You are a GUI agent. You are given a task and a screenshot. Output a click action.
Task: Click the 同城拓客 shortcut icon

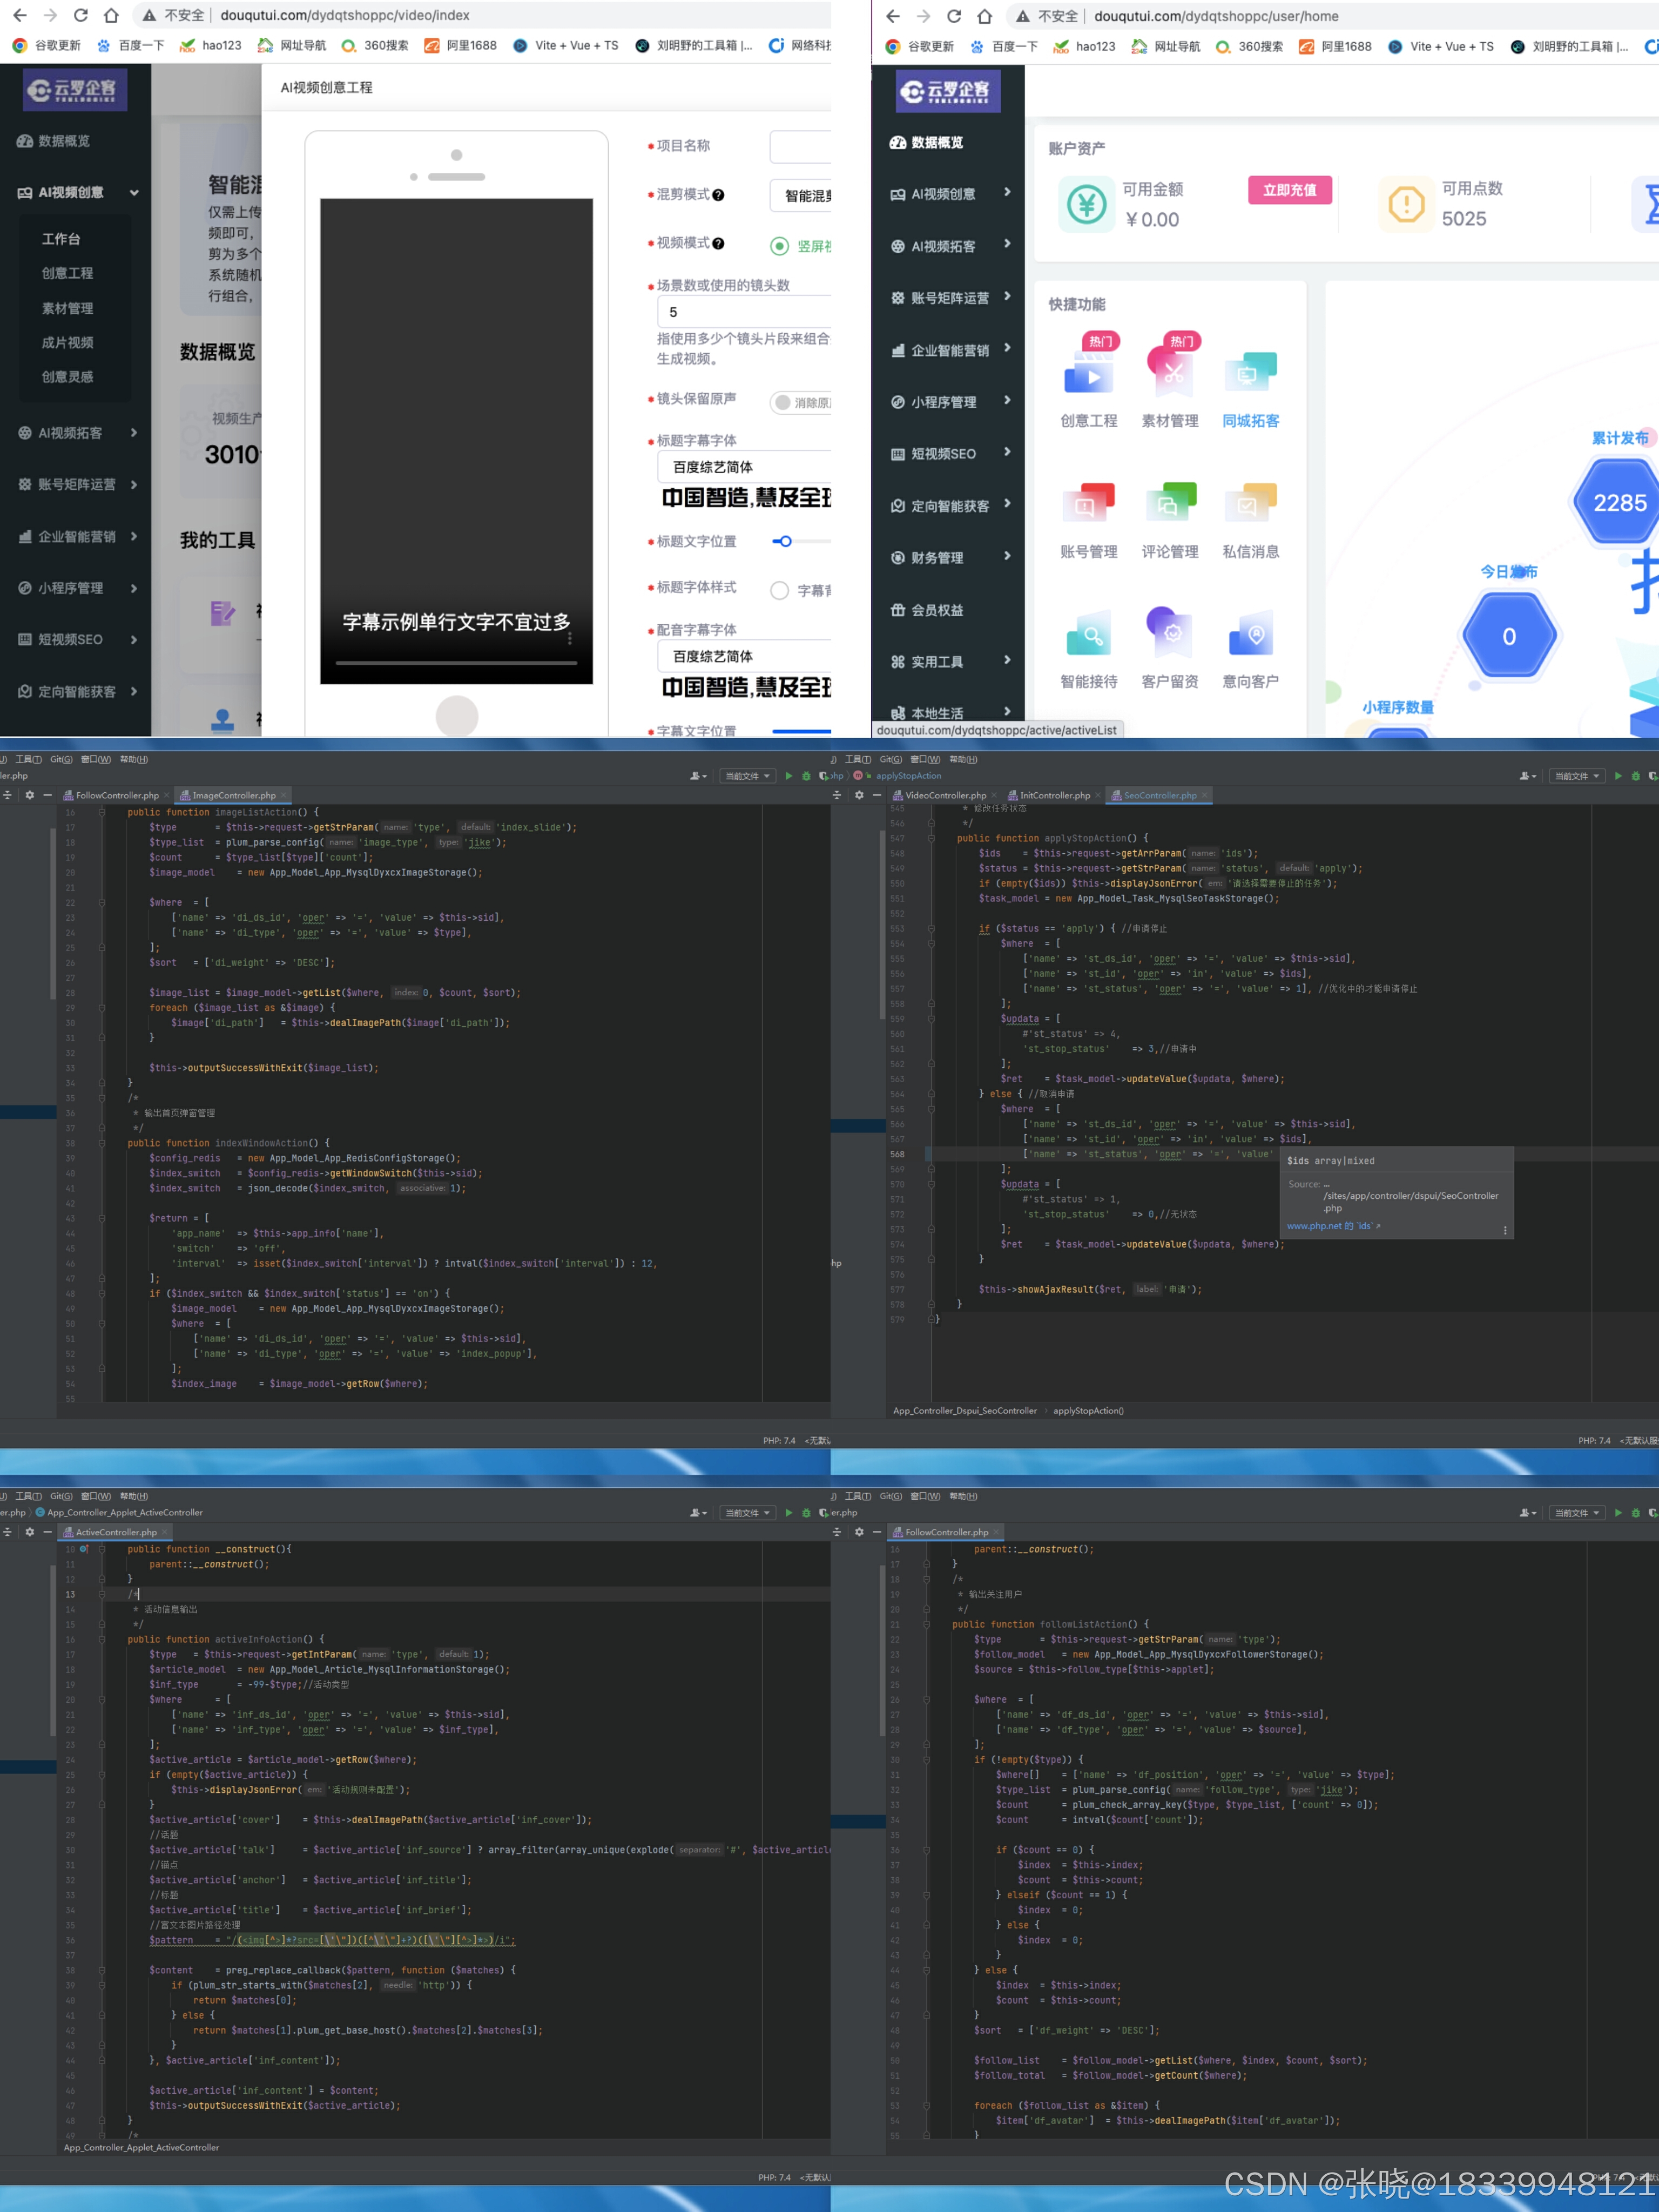[x=1250, y=372]
